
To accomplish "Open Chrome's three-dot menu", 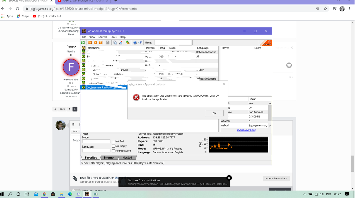I will pos(349,9).
